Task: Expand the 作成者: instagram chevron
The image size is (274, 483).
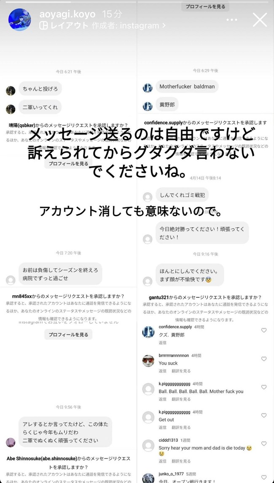Action: pyautogui.click(x=164, y=25)
